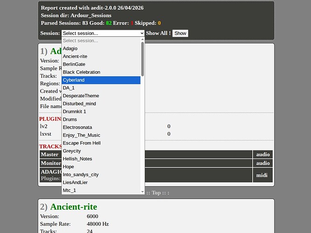This screenshot has height=233, width=311.
Task: Select Enjoy_The_Music session option
Action: point(101,135)
